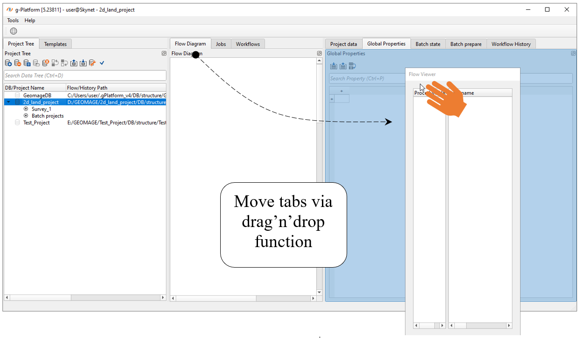Click the Flow Diagram horizontal right scroll arrow

click(x=313, y=298)
